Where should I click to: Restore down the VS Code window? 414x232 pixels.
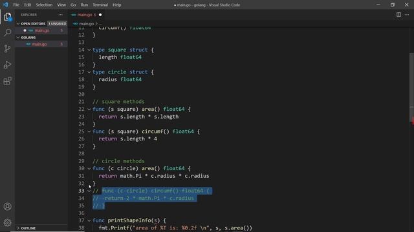393,5
